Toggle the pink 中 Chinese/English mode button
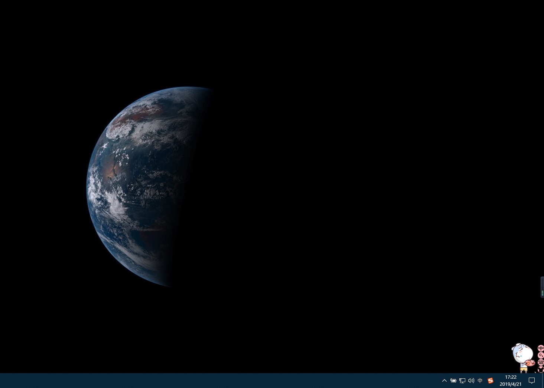The height and width of the screenshot is (388, 544). tap(541, 348)
